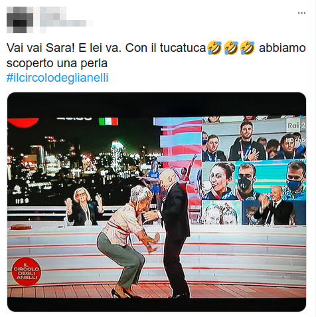
Task: Click the last laughing emoji before abbiamo
Action: [x=248, y=48]
